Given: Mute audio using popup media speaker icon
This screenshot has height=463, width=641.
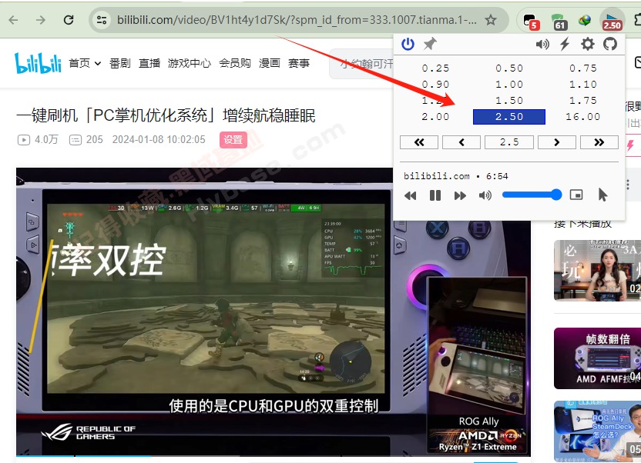Looking at the screenshot, I should (485, 196).
